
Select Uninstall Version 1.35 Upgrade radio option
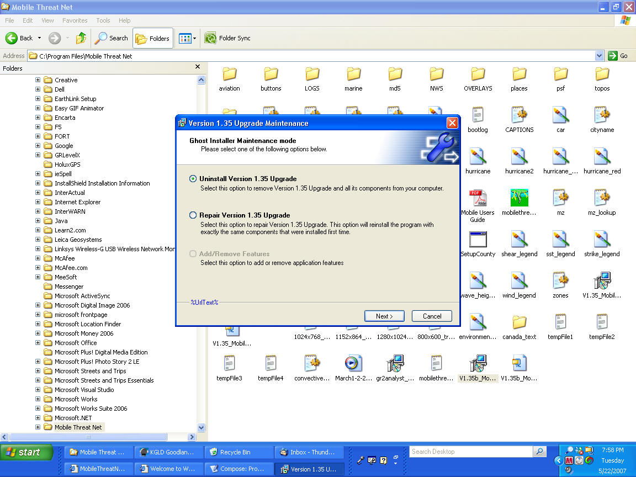click(x=193, y=179)
